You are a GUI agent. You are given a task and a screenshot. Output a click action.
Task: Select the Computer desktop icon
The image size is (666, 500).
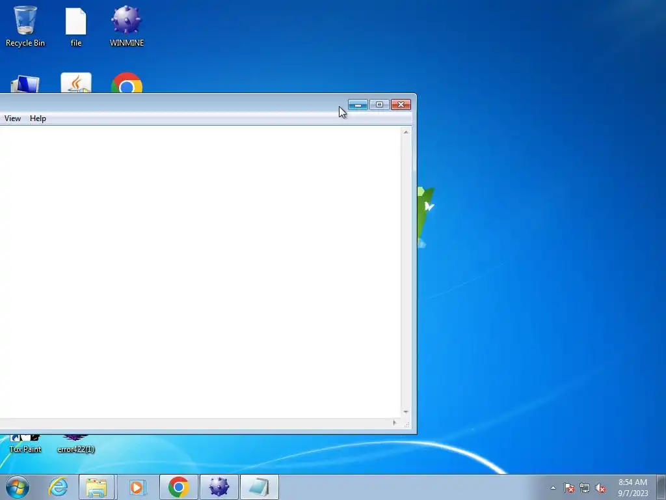coord(25,84)
